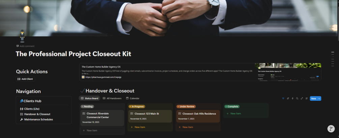Open view settings sliders icon
This screenshot has width=339, height=138.
[307, 98]
